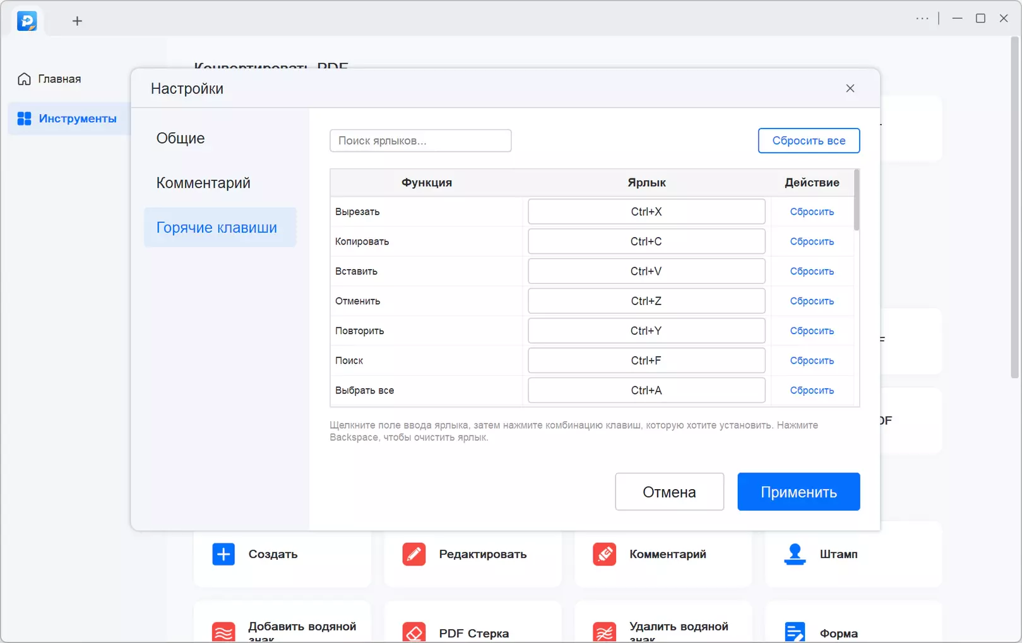This screenshot has height=643, width=1022.
Task: Focus the Поиск ярлыков search field
Action: click(420, 141)
